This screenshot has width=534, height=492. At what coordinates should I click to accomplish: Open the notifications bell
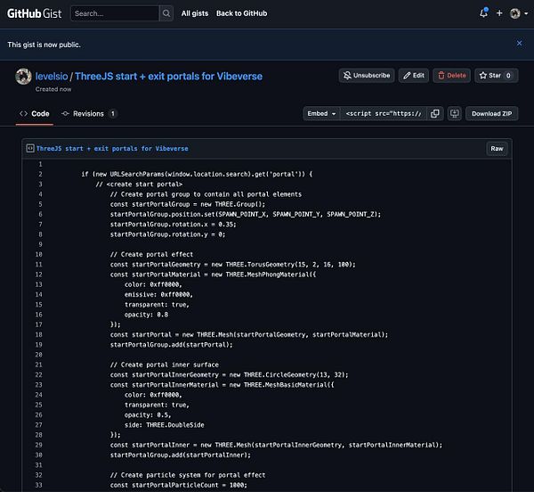pos(483,13)
